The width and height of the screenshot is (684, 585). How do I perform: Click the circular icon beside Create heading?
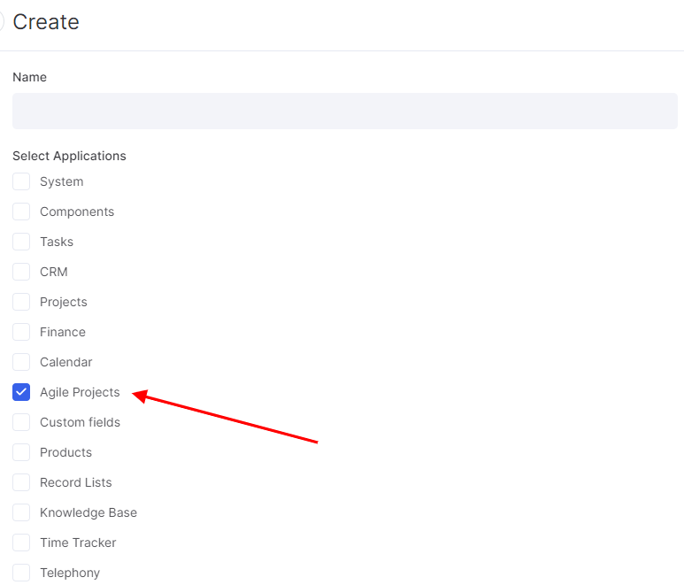[1, 21]
